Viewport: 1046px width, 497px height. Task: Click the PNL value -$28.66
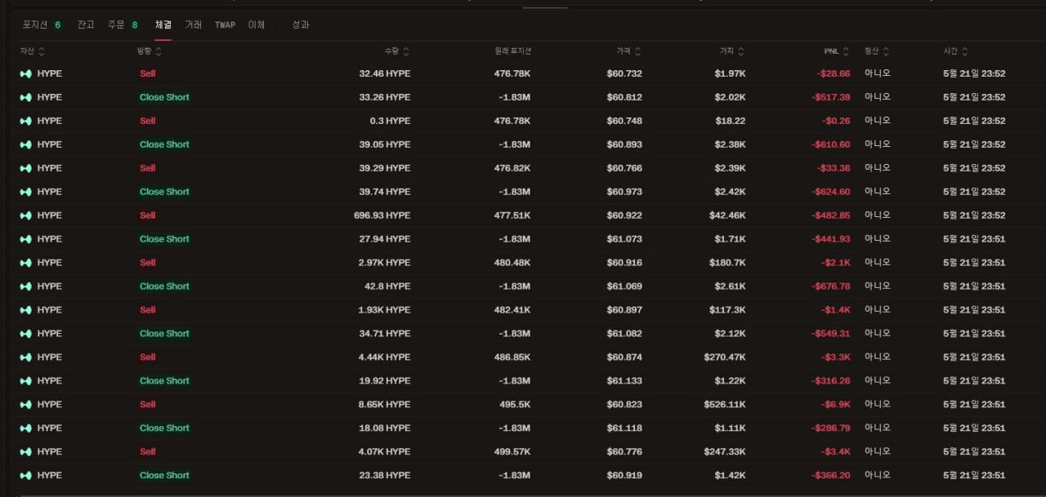point(834,73)
